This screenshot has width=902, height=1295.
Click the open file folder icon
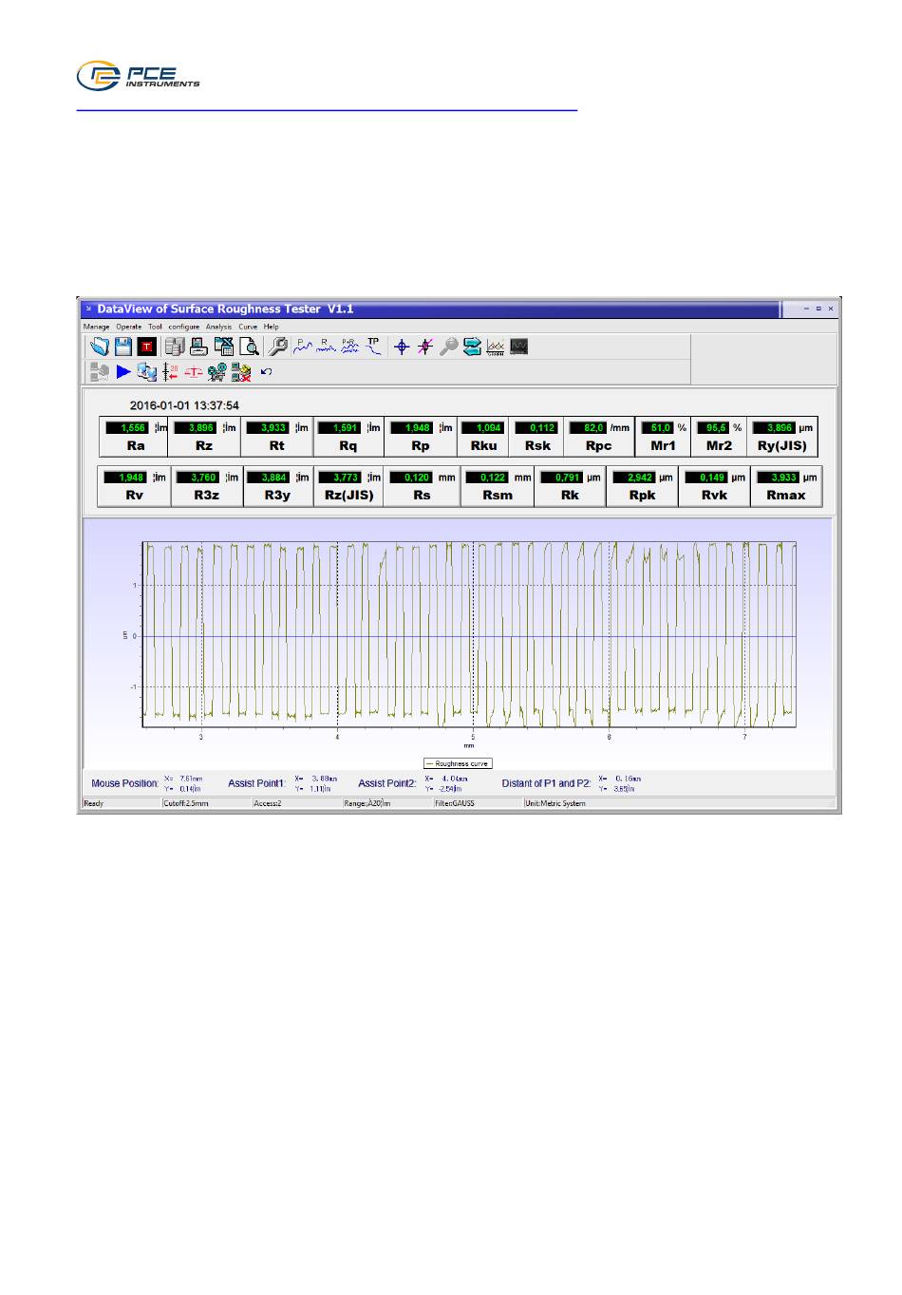click(100, 347)
